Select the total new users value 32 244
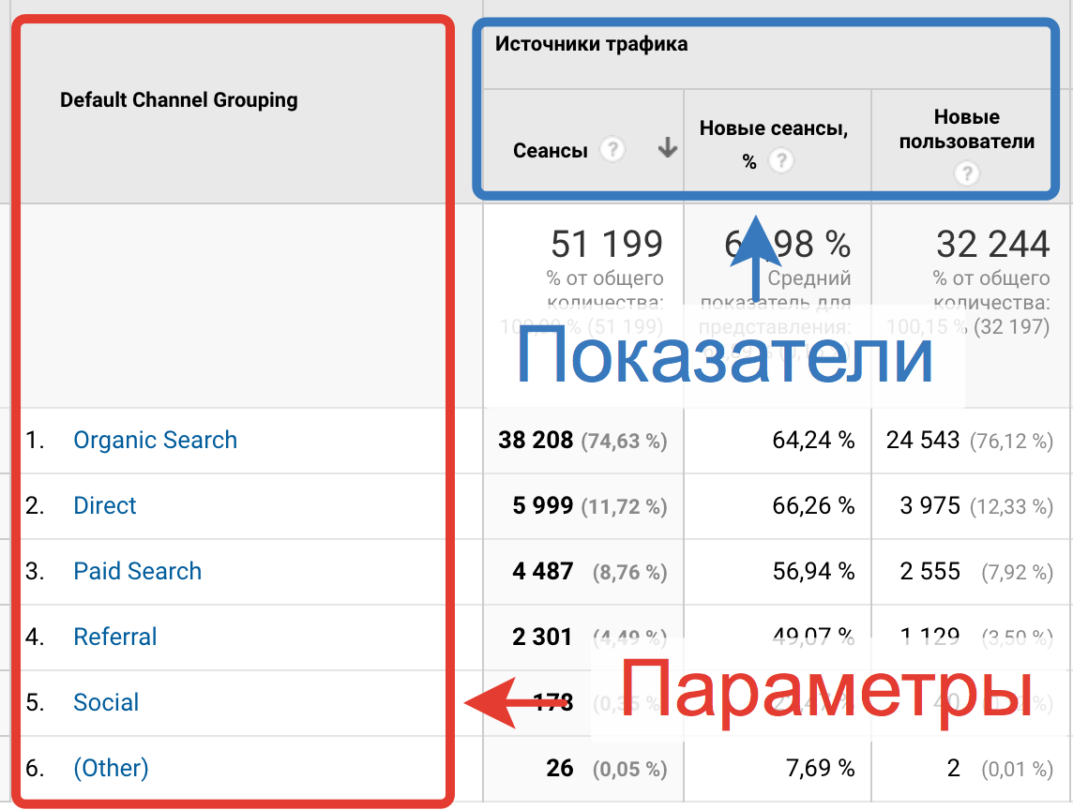The width and height of the screenshot is (1073, 810). [990, 244]
